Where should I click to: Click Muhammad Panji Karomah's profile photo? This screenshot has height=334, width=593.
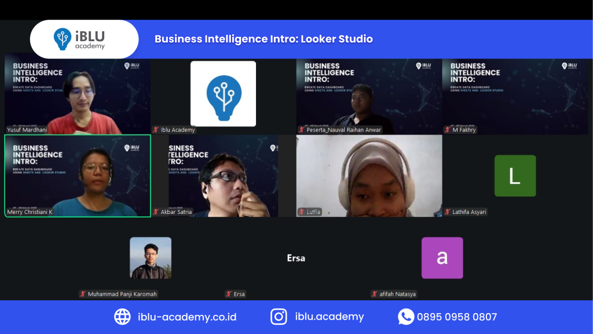(x=151, y=258)
